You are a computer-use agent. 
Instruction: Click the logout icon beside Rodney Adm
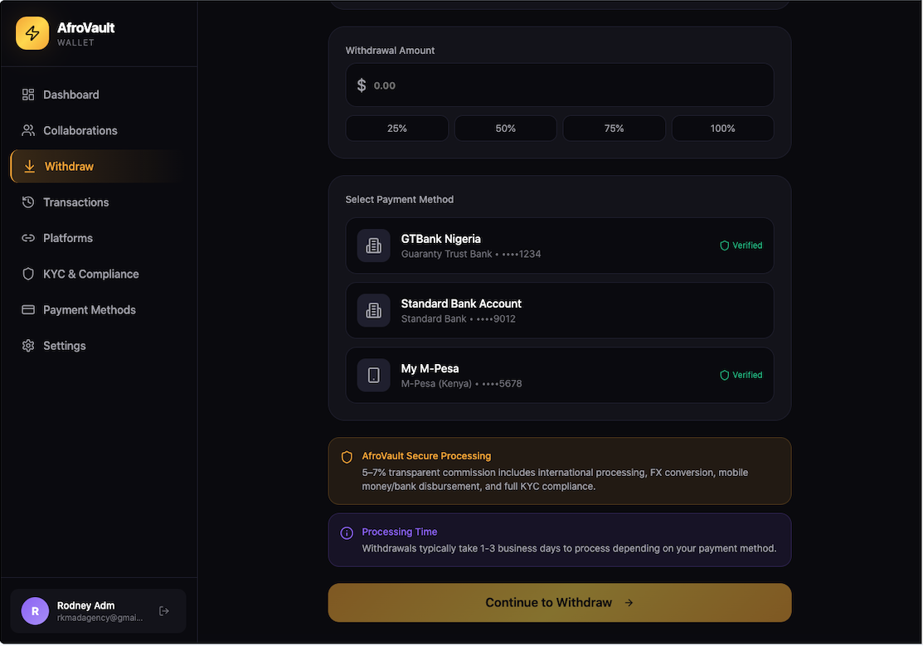(x=164, y=611)
